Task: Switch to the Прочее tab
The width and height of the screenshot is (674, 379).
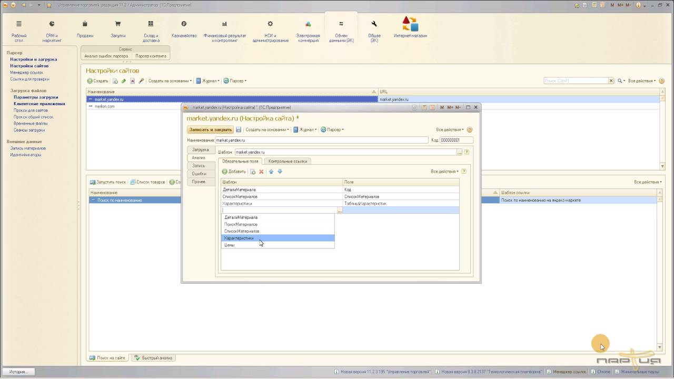Action: coord(199,182)
